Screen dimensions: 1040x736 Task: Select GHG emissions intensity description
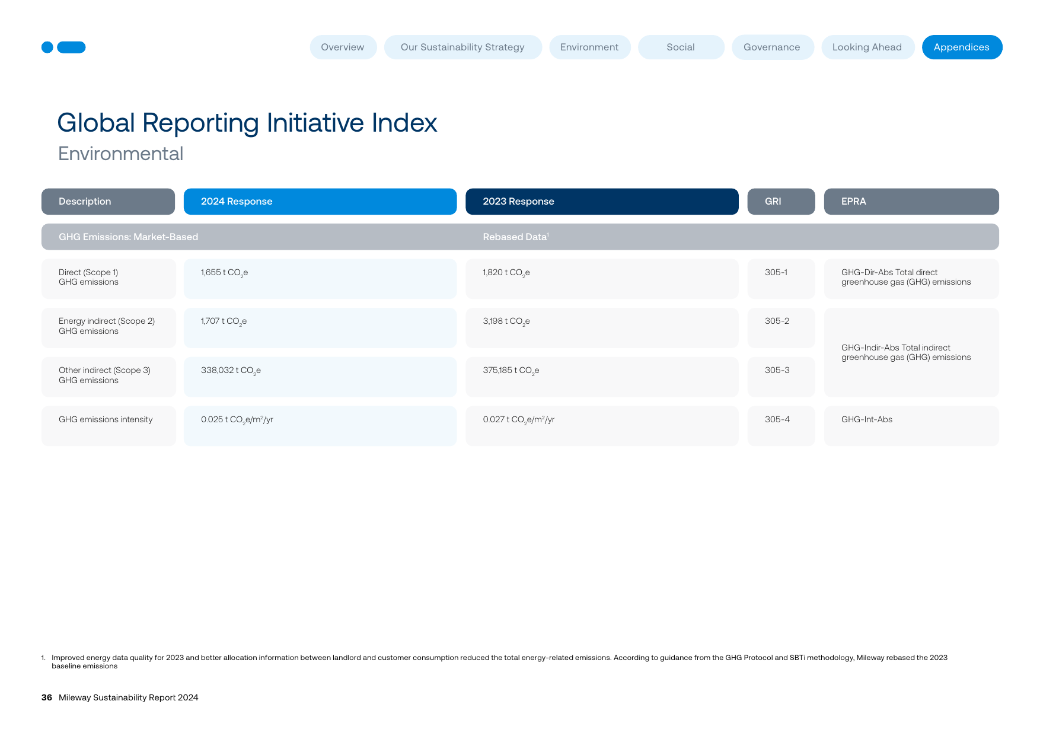point(106,419)
